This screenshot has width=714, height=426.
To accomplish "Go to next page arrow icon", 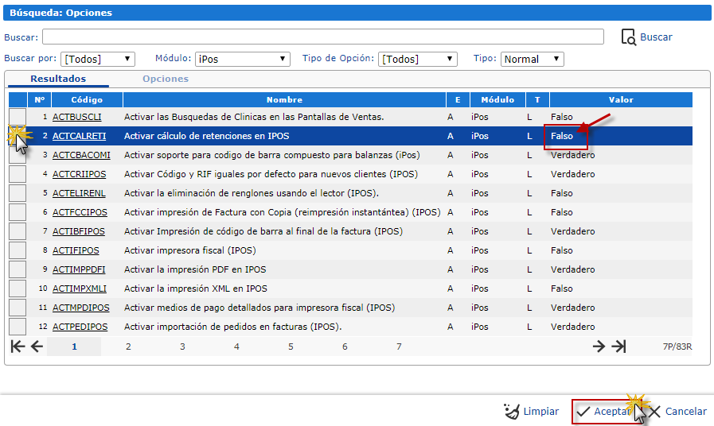I will pos(599,347).
